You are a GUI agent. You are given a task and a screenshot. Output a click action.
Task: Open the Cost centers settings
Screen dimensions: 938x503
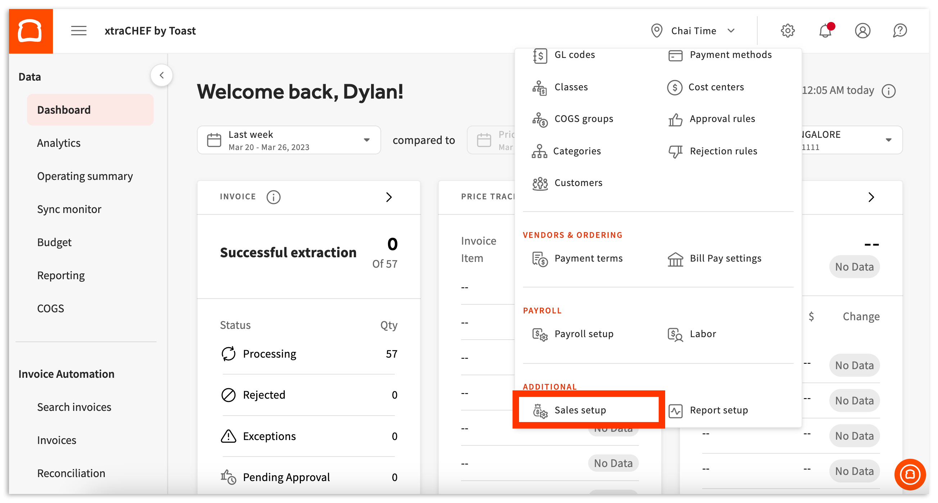(x=716, y=87)
